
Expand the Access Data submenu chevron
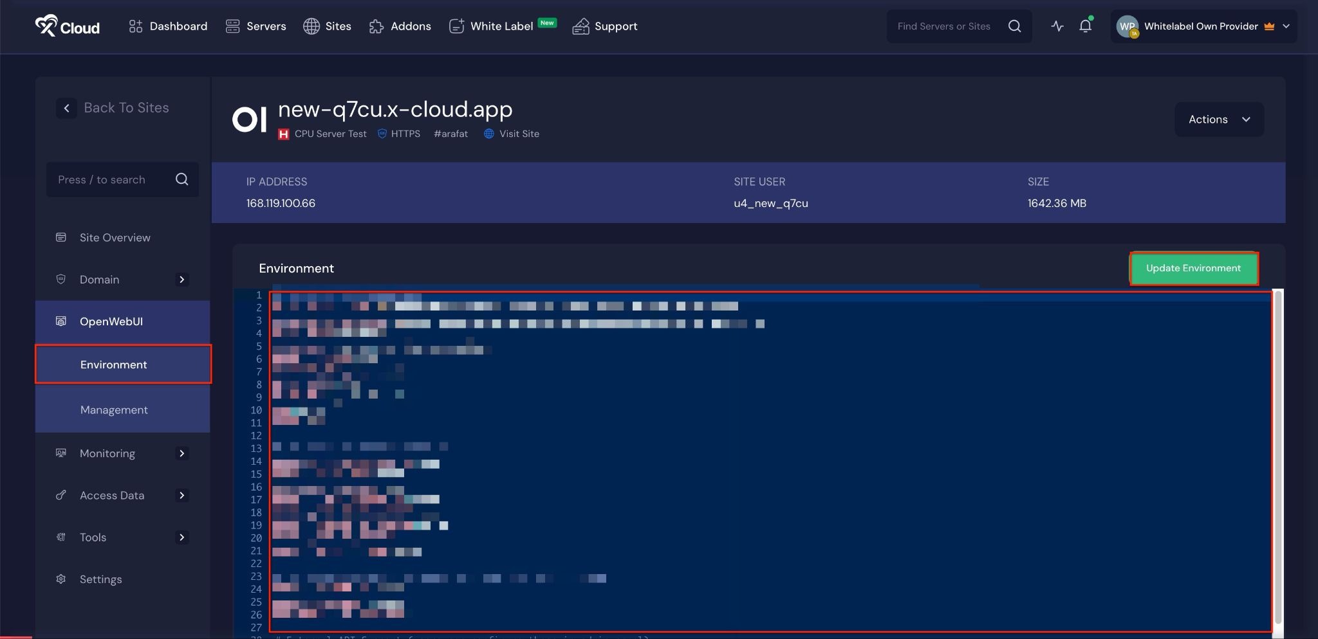tap(182, 496)
